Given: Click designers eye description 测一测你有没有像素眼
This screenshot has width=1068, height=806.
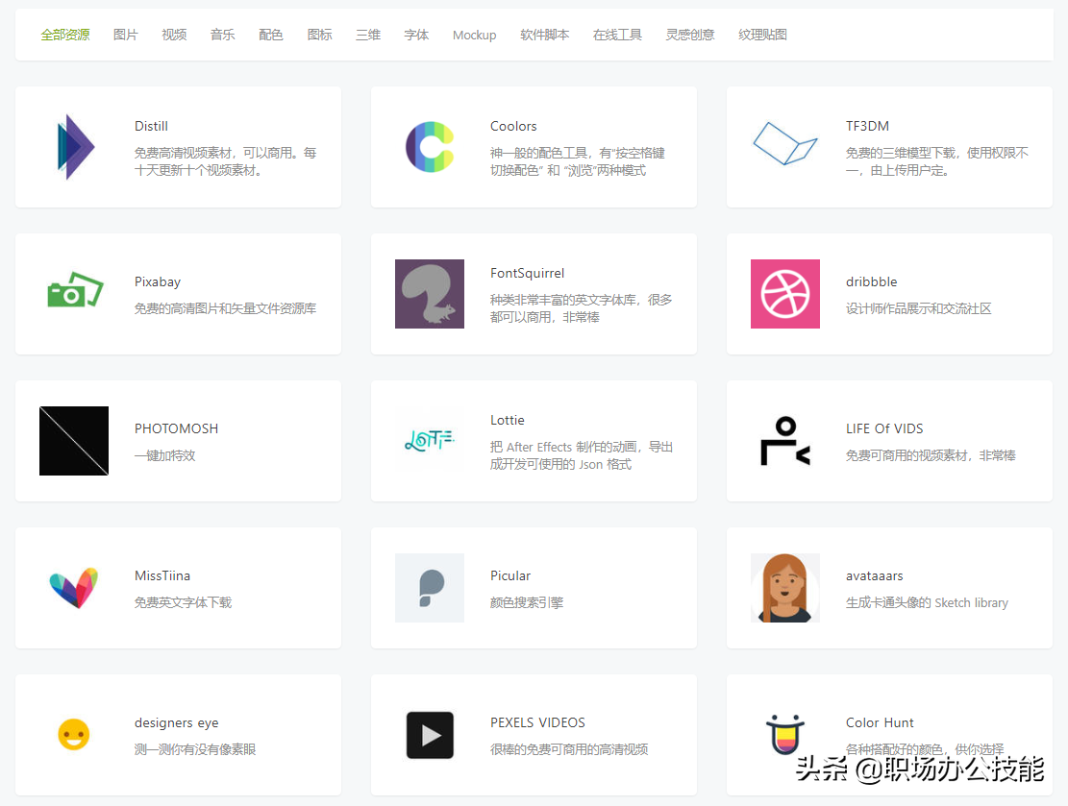Looking at the screenshot, I should tap(195, 749).
